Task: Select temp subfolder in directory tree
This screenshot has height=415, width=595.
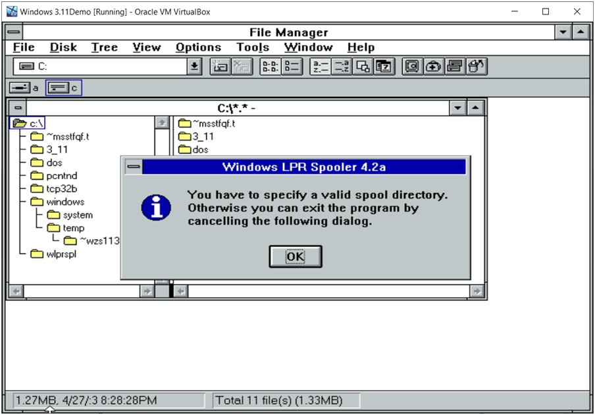Action: 66,228
